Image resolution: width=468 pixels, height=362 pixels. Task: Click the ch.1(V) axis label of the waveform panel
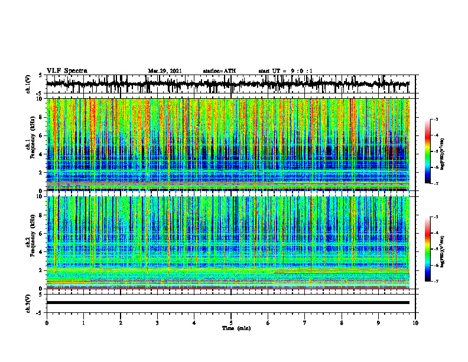(x=28, y=84)
